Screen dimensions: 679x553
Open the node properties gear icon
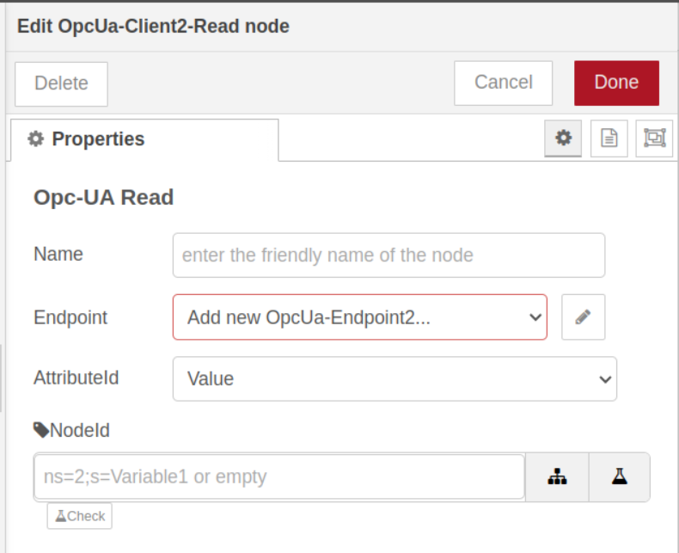(563, 138)
